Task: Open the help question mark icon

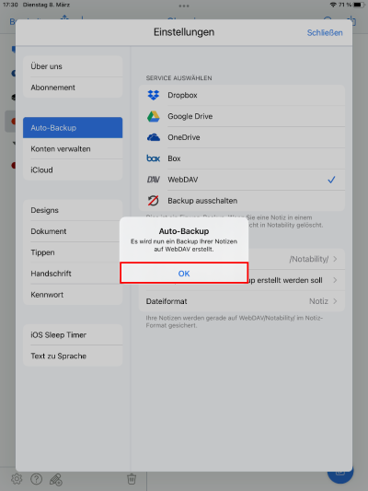Action: click(36, 479)
